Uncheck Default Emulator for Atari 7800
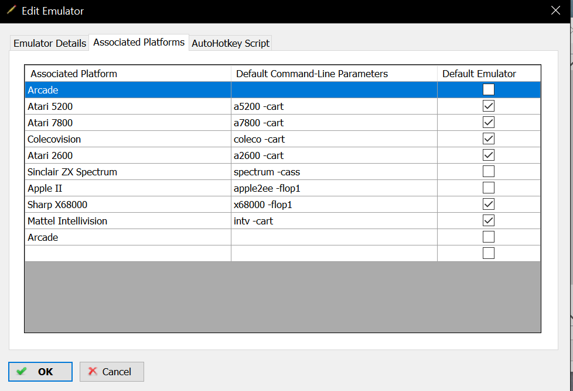Image resolution: width=573 pixels, height=391 pixels. point(489,122)
